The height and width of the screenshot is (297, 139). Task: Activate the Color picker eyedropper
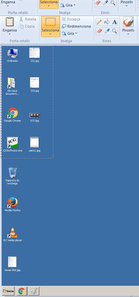click(x=107, y=31)
